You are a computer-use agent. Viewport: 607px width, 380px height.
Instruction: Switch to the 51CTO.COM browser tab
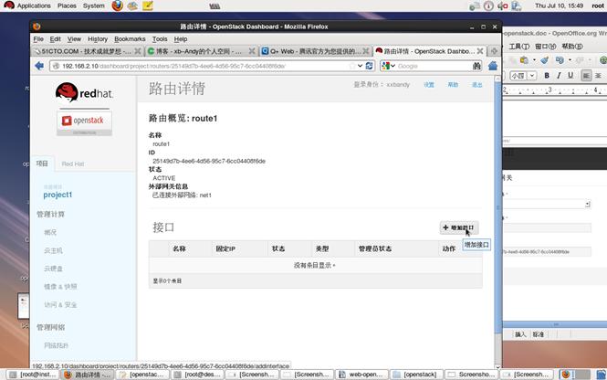tap(86, 52)
